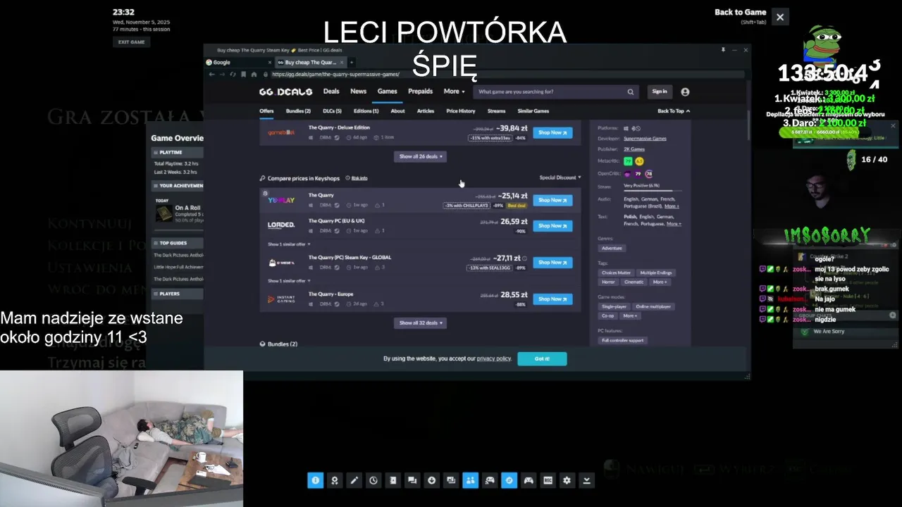The width and height of the screenshot is (902, 507).
Task: Click Shop Now for Yuplay The Quarry
Action: (x=552, y=200)
